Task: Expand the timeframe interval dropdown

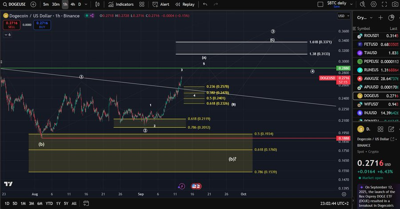Action: [x=86, y=4]
